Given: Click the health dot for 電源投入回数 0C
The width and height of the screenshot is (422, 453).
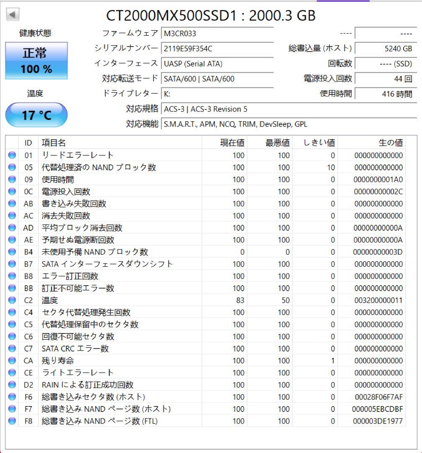Looking at the screenshot, I should [11, 192].
